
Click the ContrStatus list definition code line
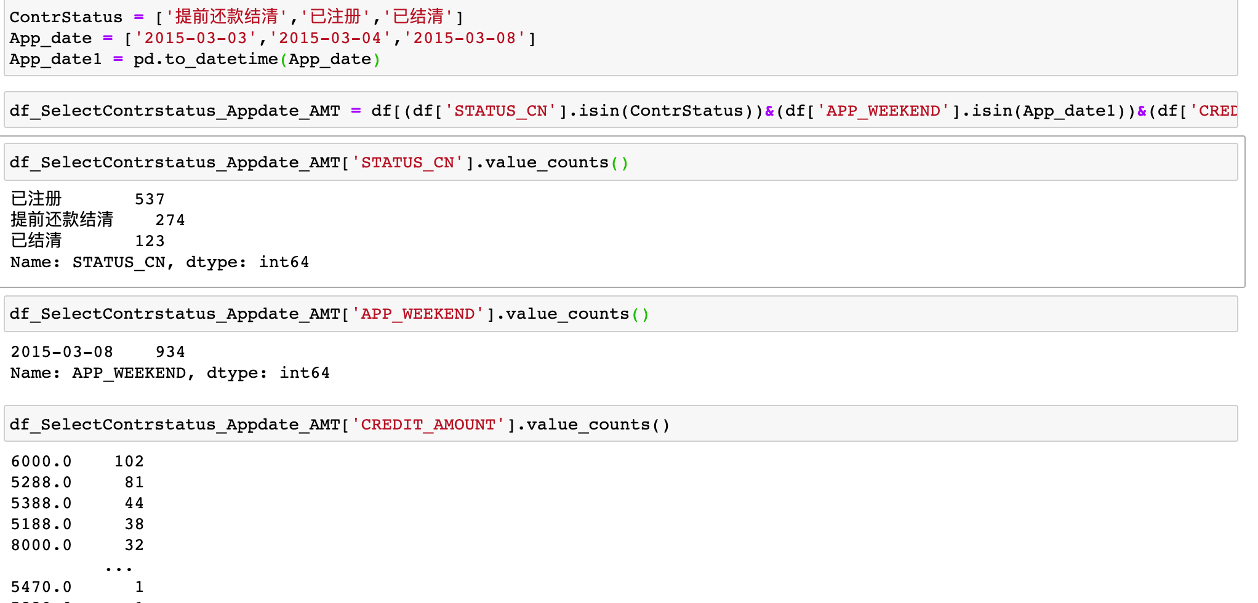coord(236,17)
